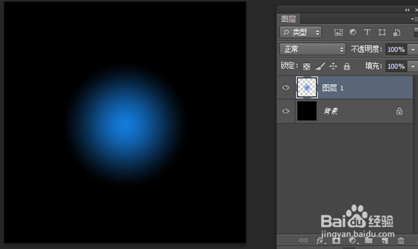Screen dimensions: 418x249
Task: Lock image pixels brush icon
Action: click(320, 66)
